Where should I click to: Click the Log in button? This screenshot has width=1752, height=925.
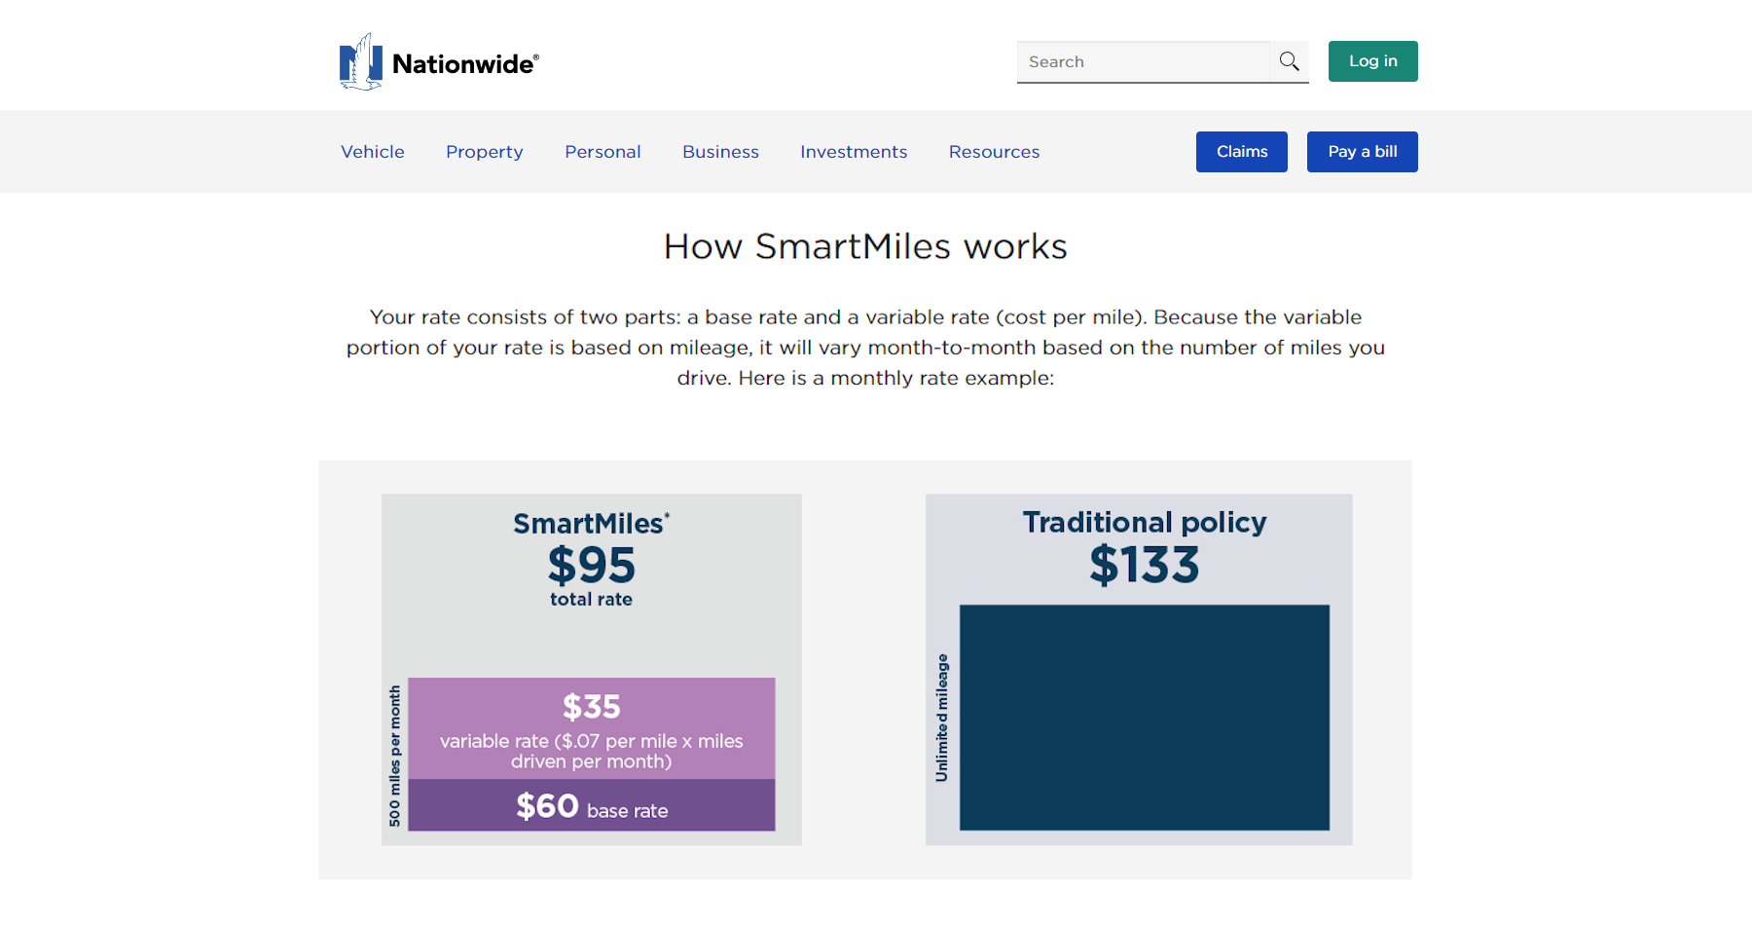[x=1373, y=61]
